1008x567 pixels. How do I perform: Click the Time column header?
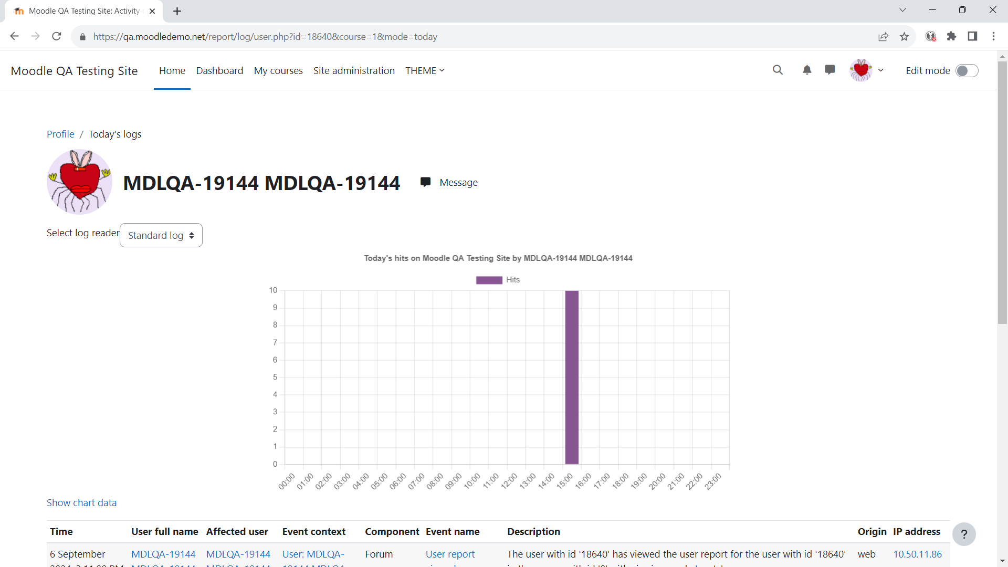click(x=61, y=531)
